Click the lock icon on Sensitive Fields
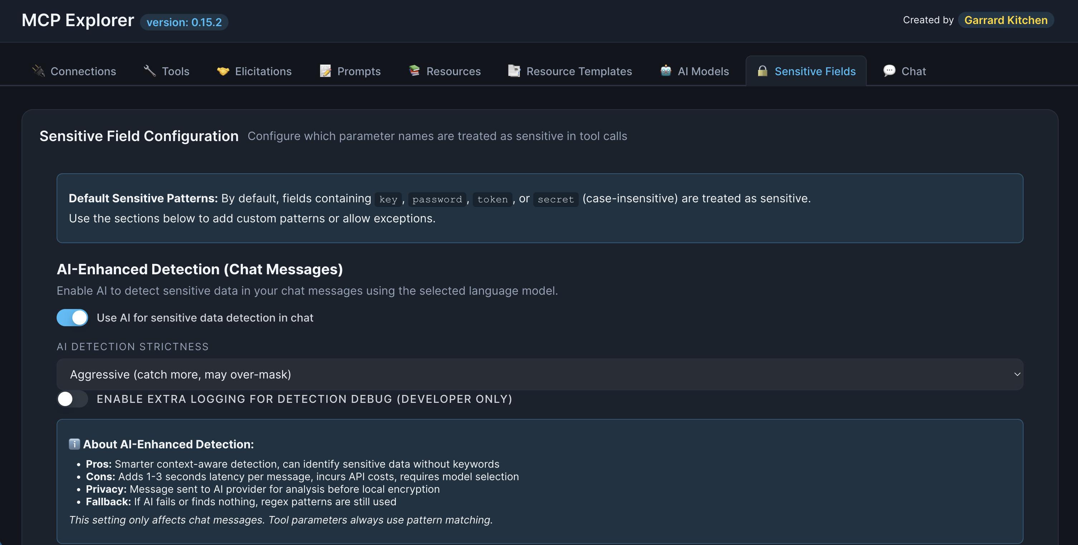The width and height of the screenshot is (1078, 545). pyautogui.click(x=762, y=71)
